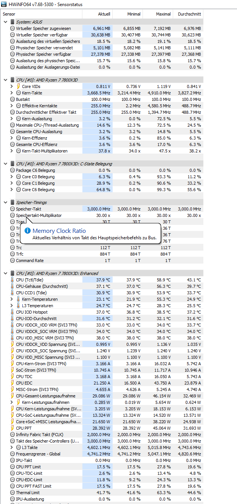
Task: Expand the Kern-Takt-Multiplikatoren row
Action: 12,151
